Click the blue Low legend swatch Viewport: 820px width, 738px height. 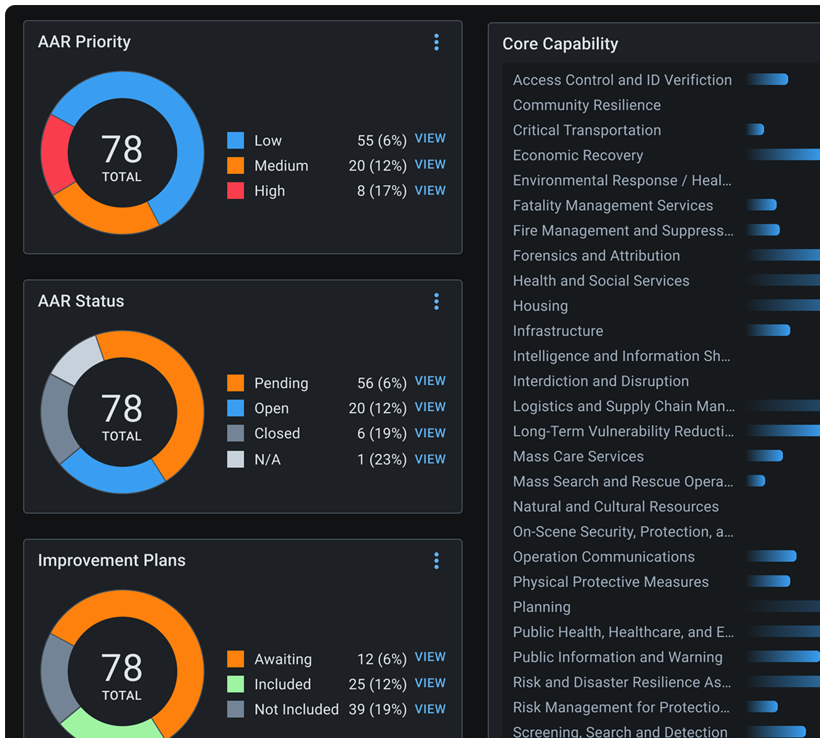pos(236,140)
